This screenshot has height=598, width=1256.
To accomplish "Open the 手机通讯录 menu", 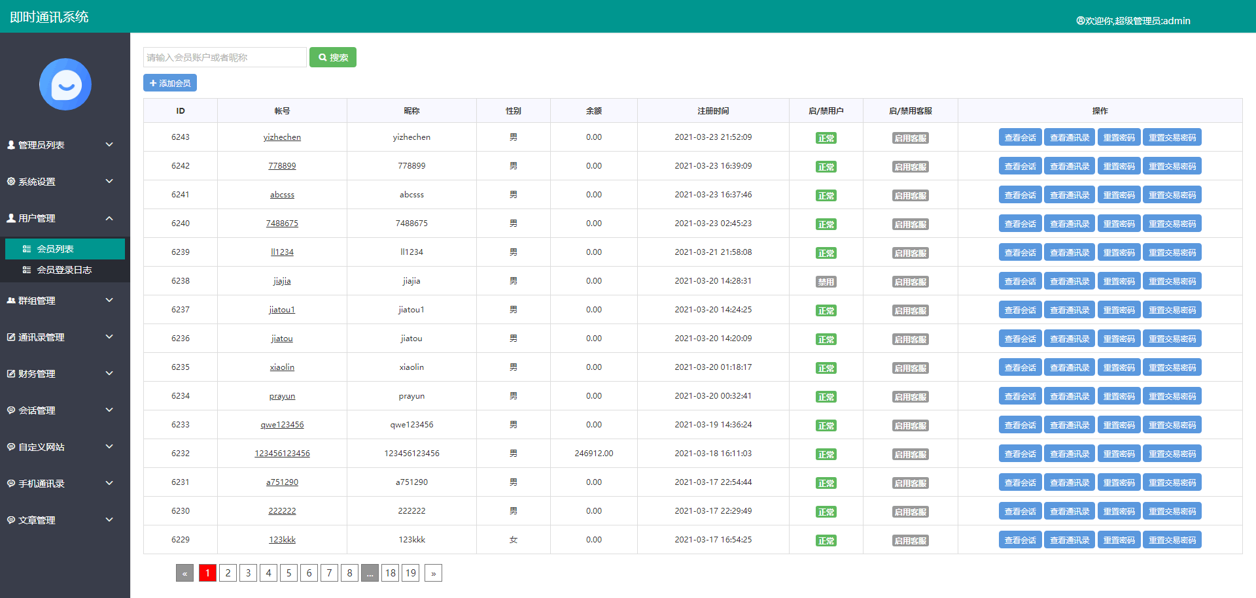I will (x=41, y=484).
